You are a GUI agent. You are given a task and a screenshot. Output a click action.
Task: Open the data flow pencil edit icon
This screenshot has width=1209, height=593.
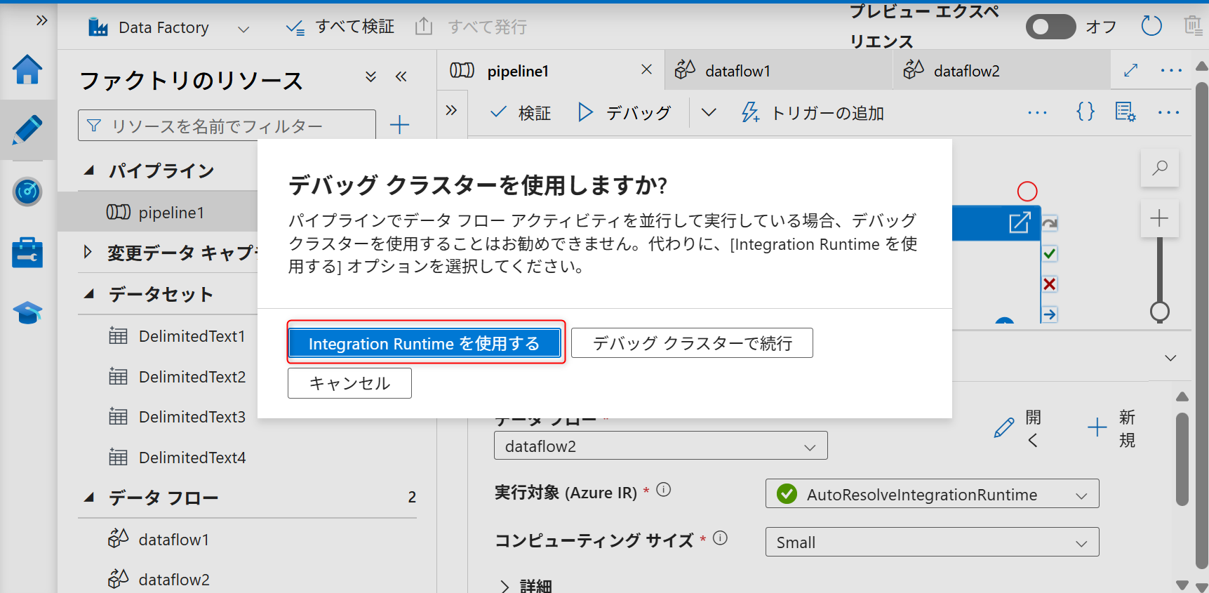point(1004,427)
